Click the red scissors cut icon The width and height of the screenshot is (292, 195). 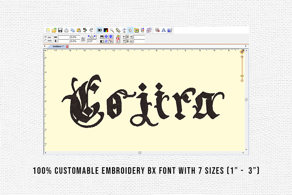tap(111, 41)
